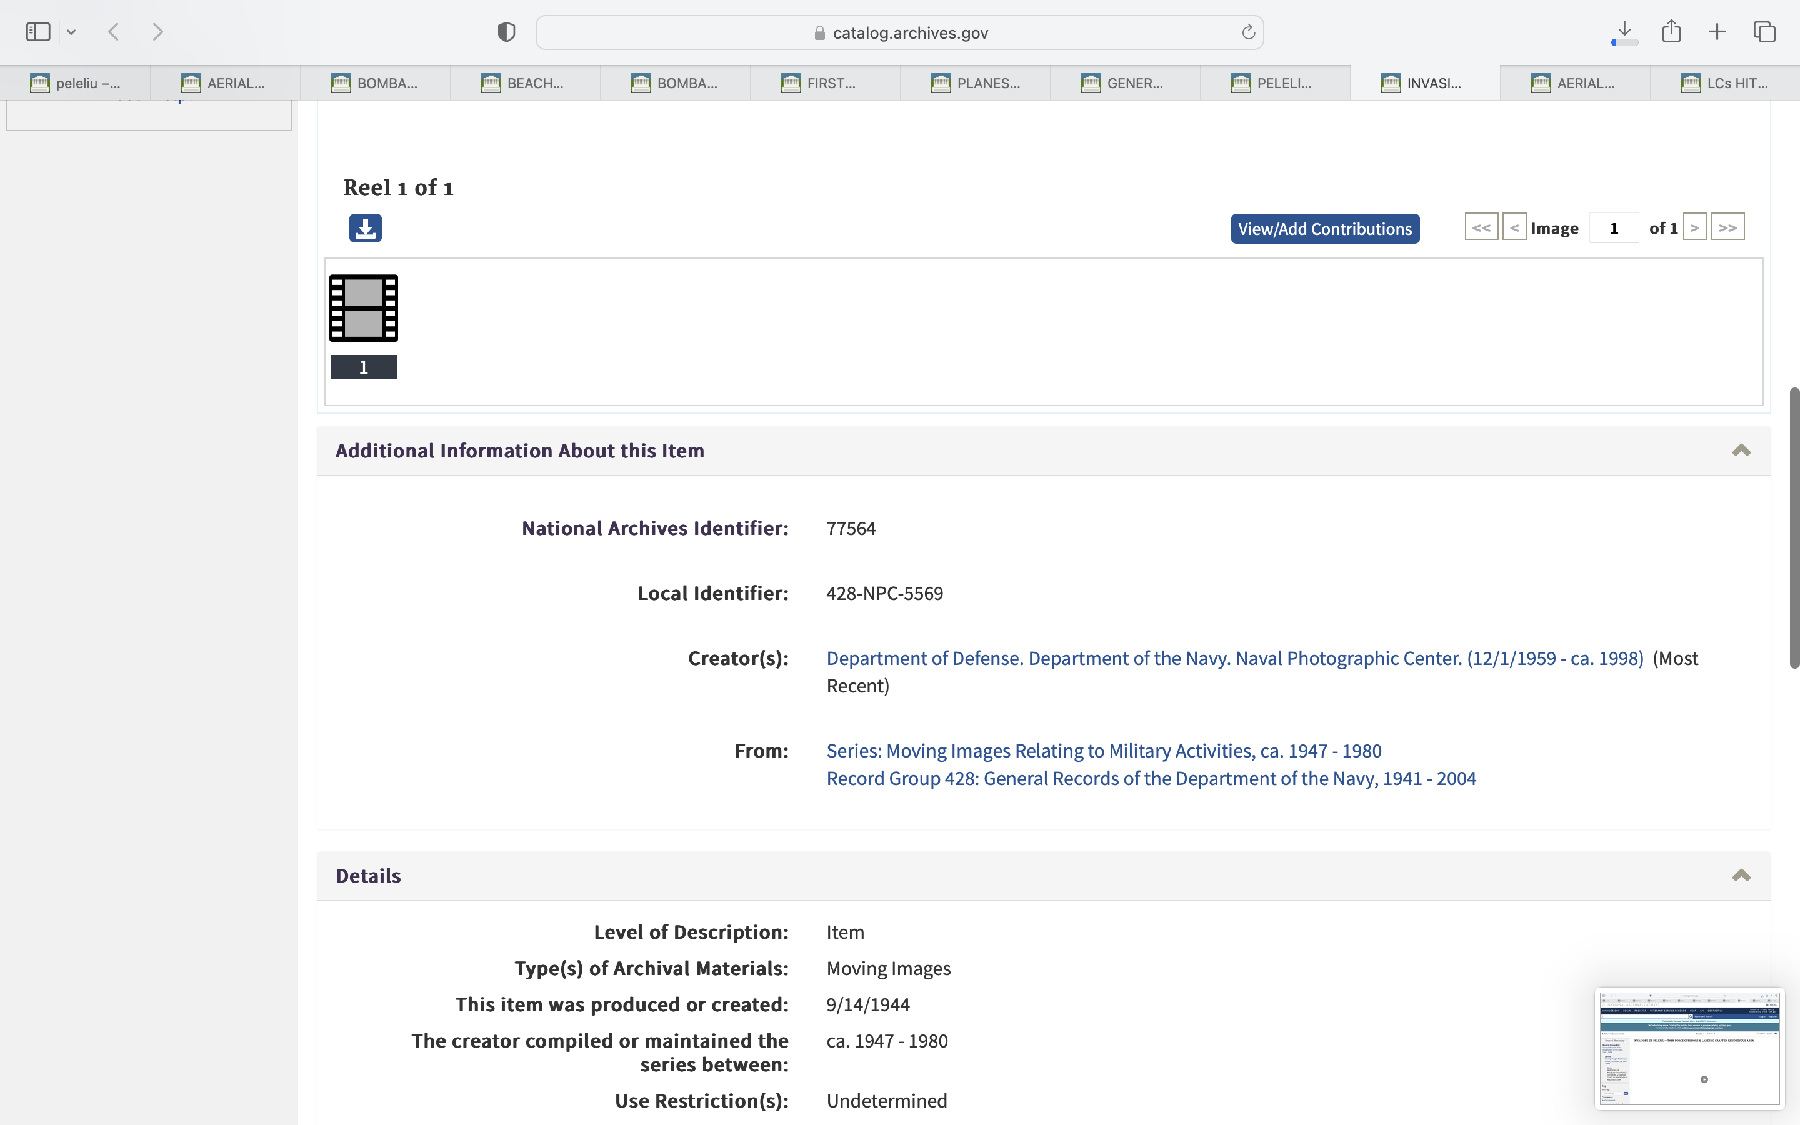
Task: Click View/Add Contributions button
Action: (1325, 229)
